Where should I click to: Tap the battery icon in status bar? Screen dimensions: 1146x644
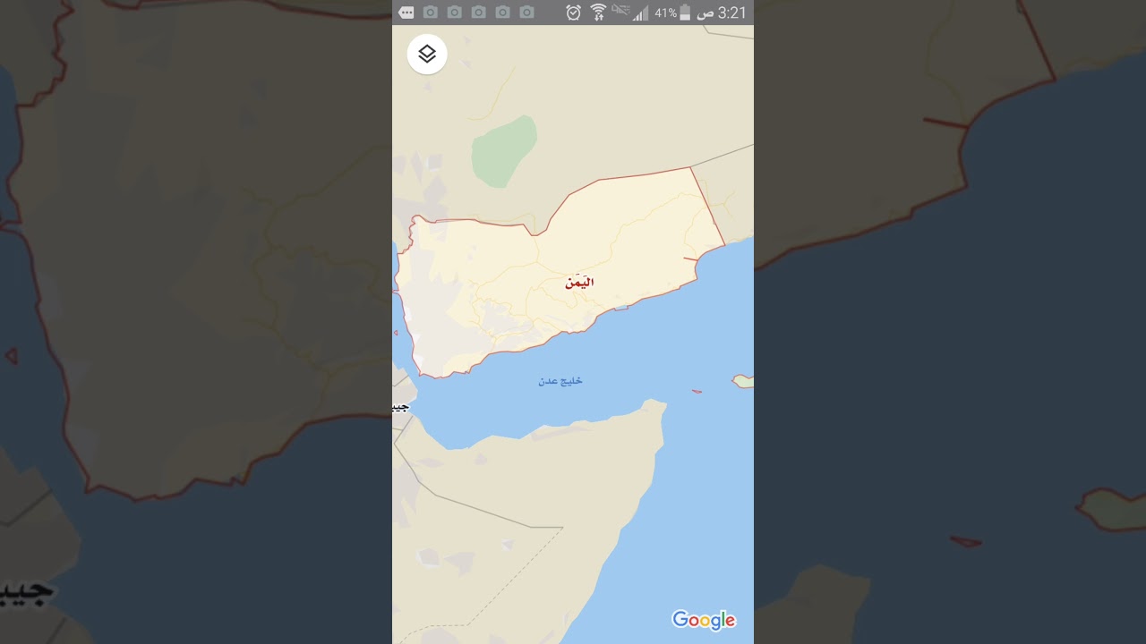(x=685, y=13)
